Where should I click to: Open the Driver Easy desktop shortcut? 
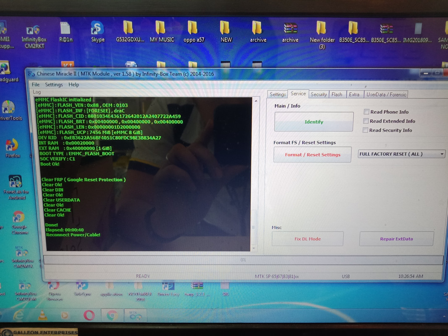[168, 289]
